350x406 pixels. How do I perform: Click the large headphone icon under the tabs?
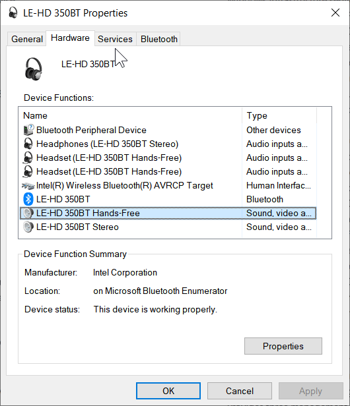point(34,69)
